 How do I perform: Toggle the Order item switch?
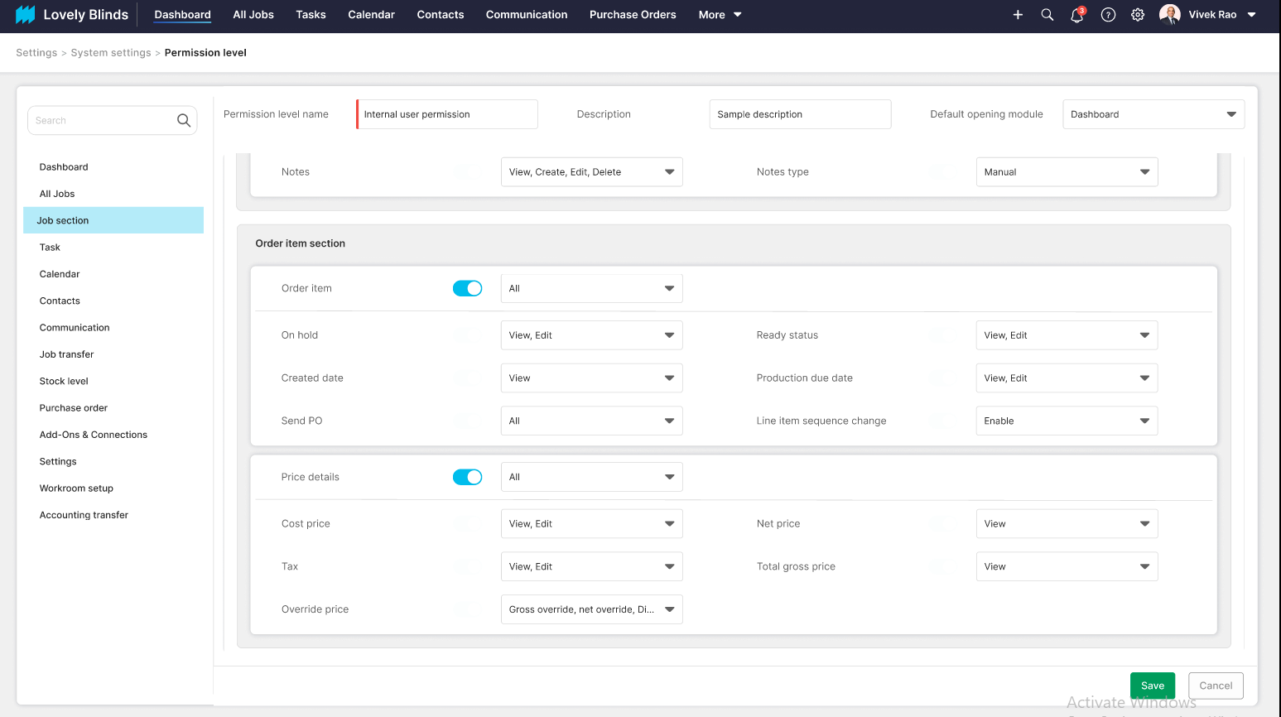[467, 288]
